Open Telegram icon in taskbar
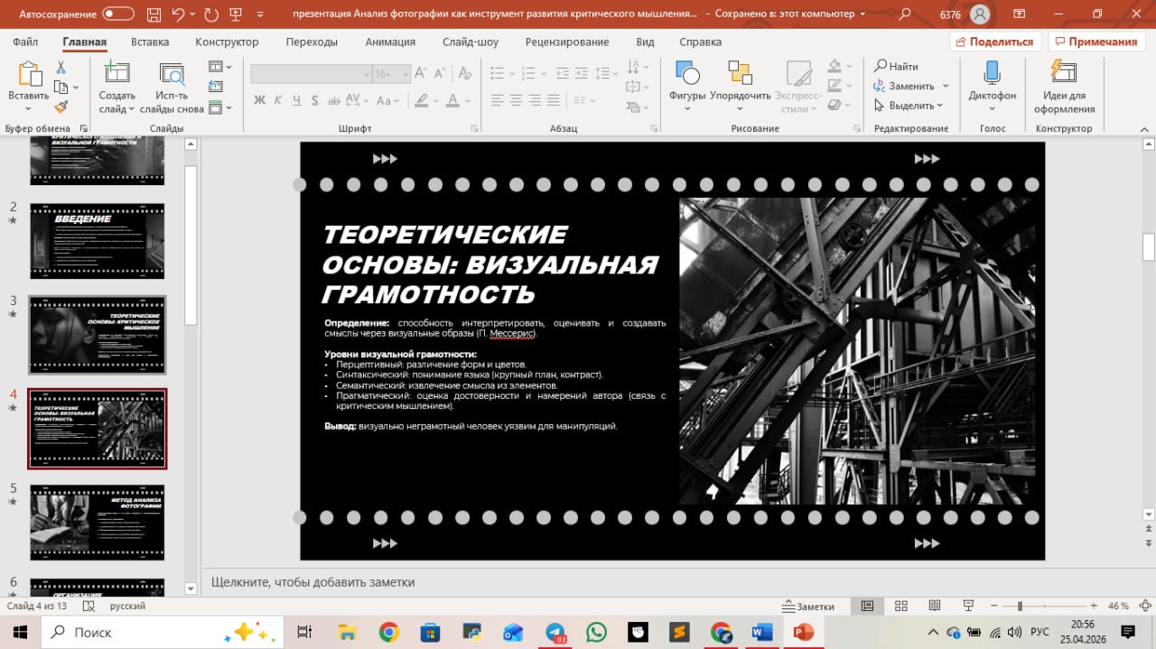The image size is (1156, 649). (x=555, y=632)
